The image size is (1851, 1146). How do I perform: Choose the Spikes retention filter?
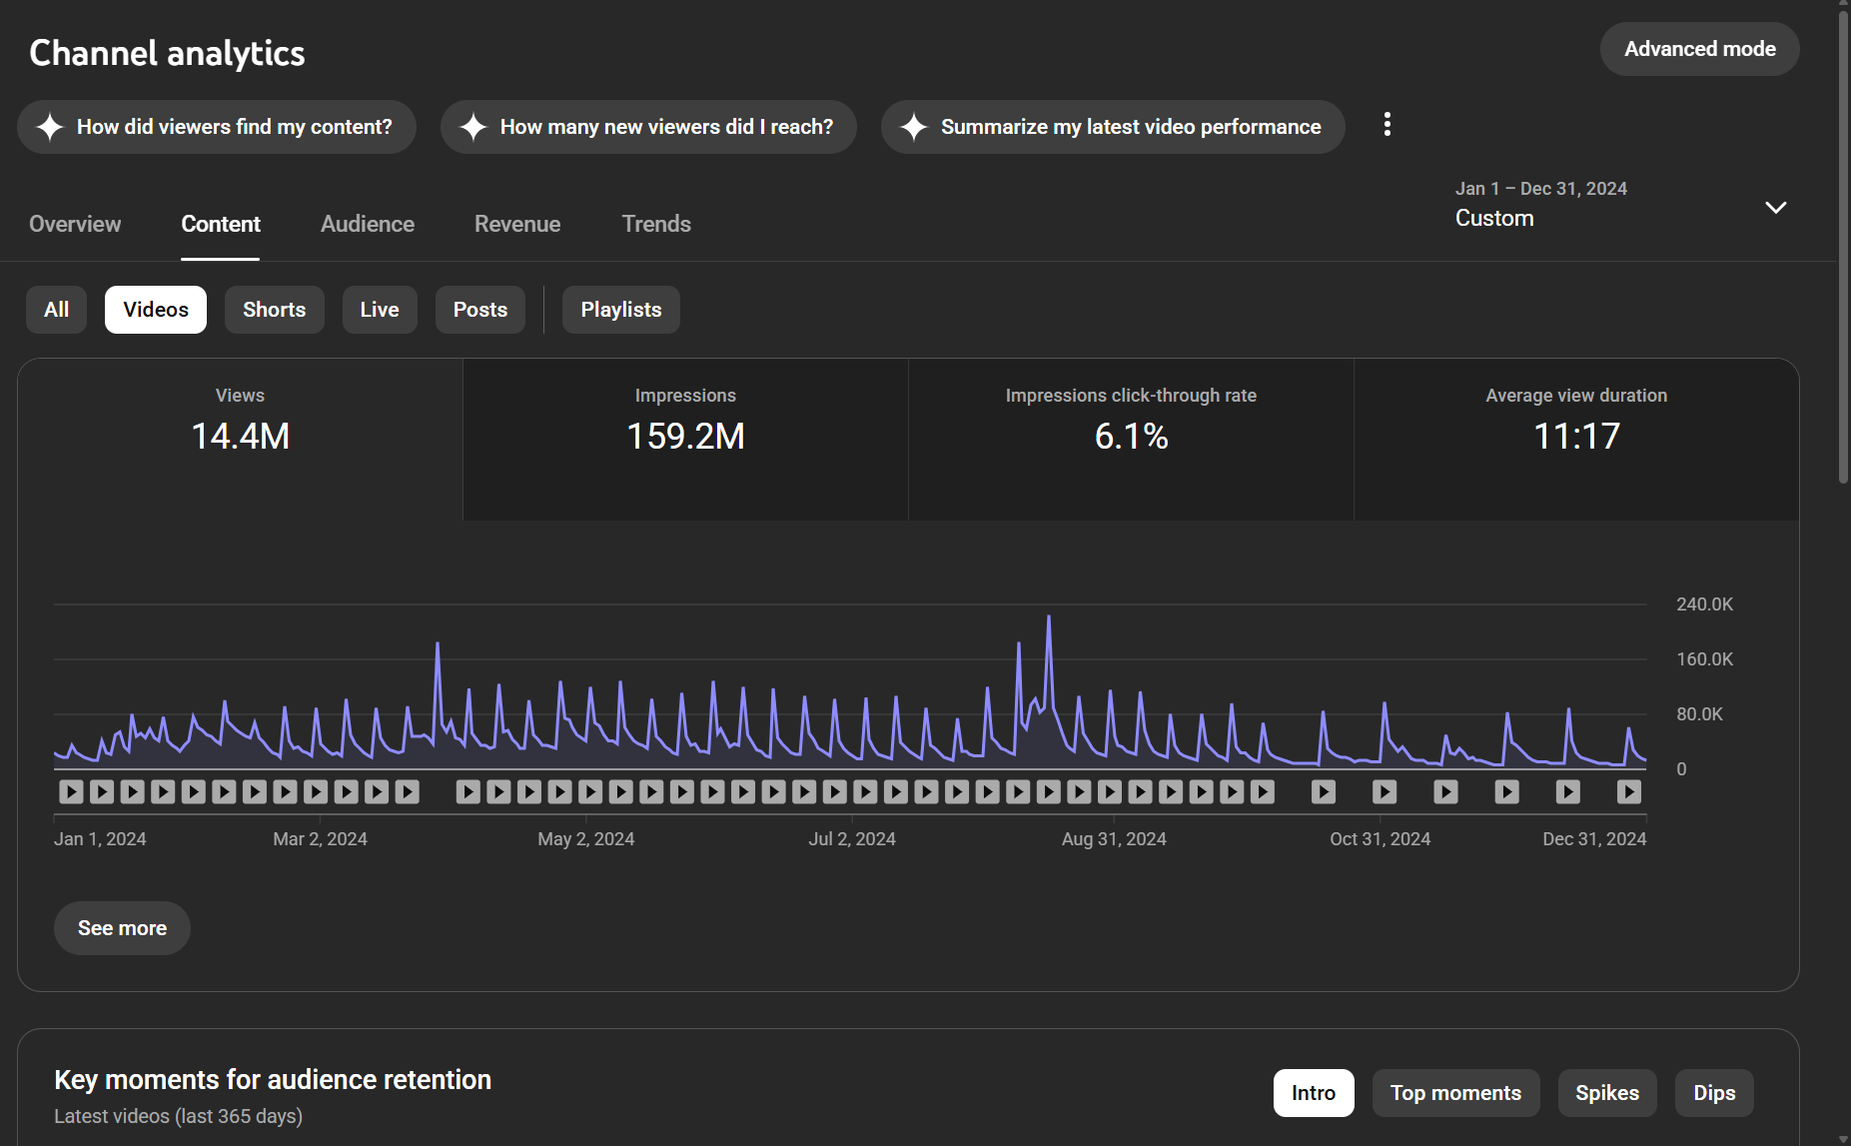tap(1606, 1093)
